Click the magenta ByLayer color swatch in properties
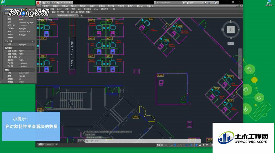Viewport: 275px width, 153px height. (x=20, y=16)
